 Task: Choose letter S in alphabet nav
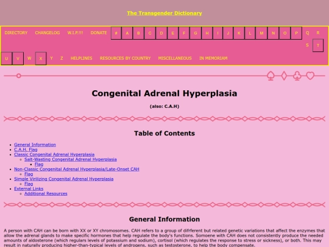(x=307, y=45)
